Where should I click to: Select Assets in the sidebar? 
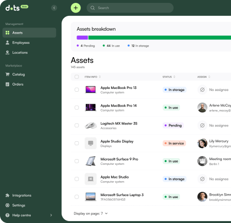click(29, 33)
